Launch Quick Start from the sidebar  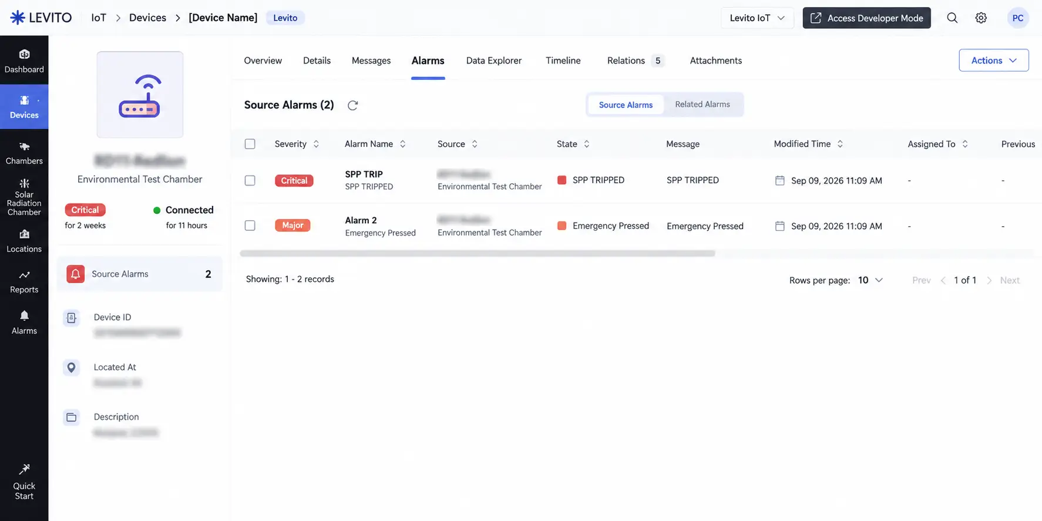click(x=24, y=482)
